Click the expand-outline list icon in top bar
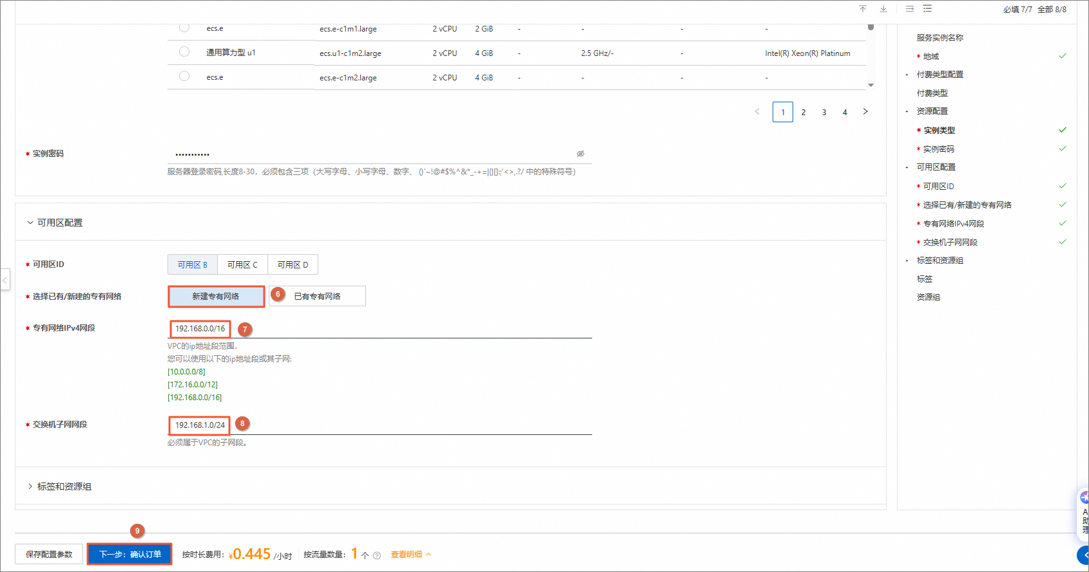This screenshot has width=1089, height=572. click(927, 9)
